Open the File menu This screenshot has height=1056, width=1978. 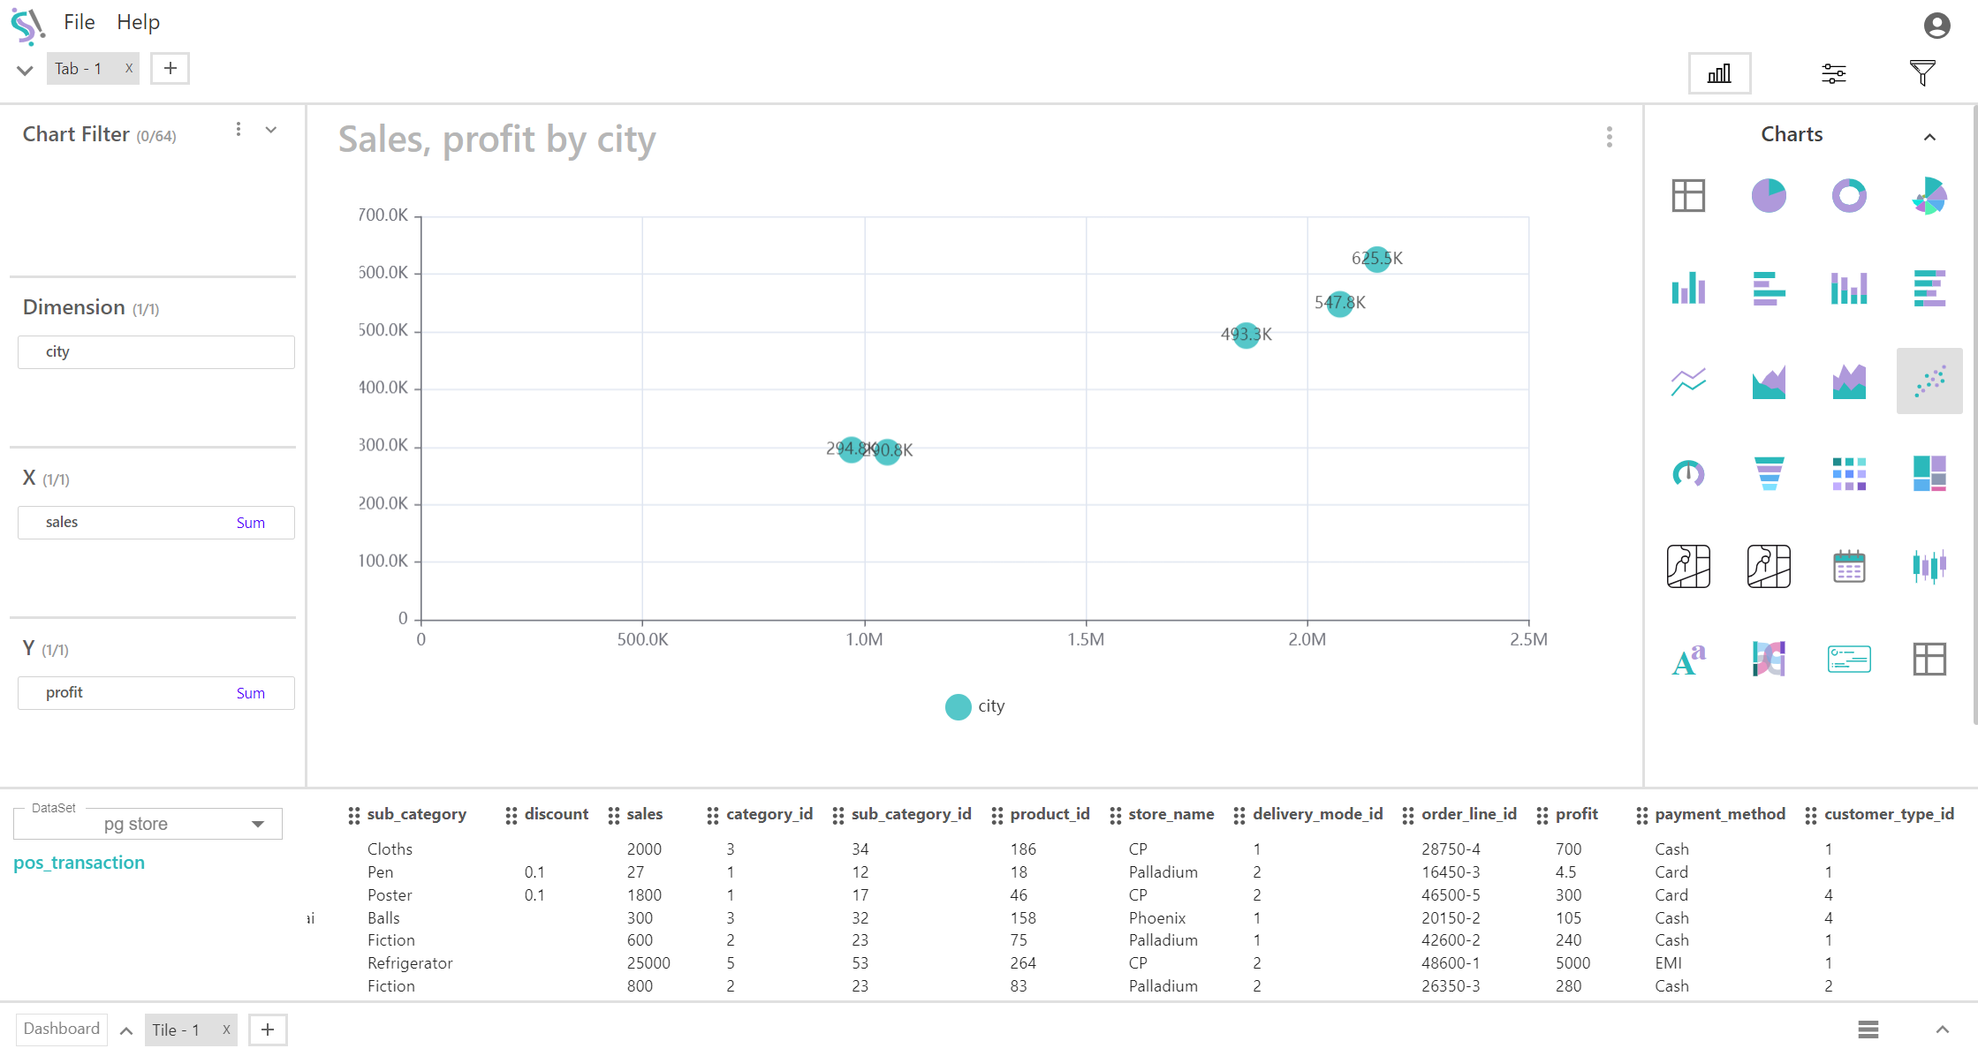coord(79,22)
